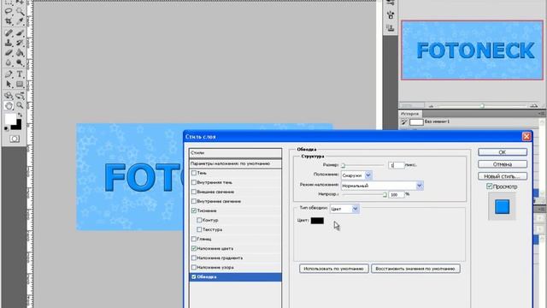Click Navigator zoom out icon
This screenshot has height=308, width=547.
click(431, 105)
